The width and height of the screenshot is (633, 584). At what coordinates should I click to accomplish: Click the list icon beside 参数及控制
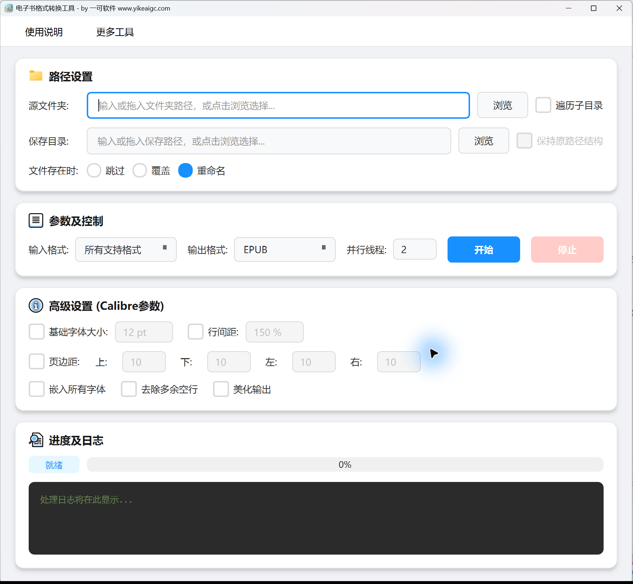(36, 220)
